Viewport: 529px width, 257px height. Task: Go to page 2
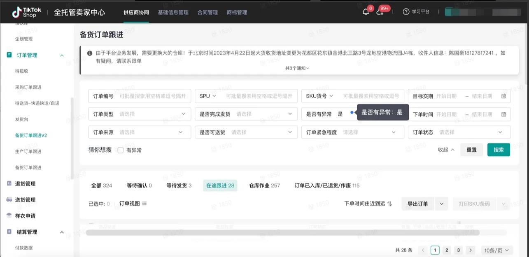coord(447,250)
